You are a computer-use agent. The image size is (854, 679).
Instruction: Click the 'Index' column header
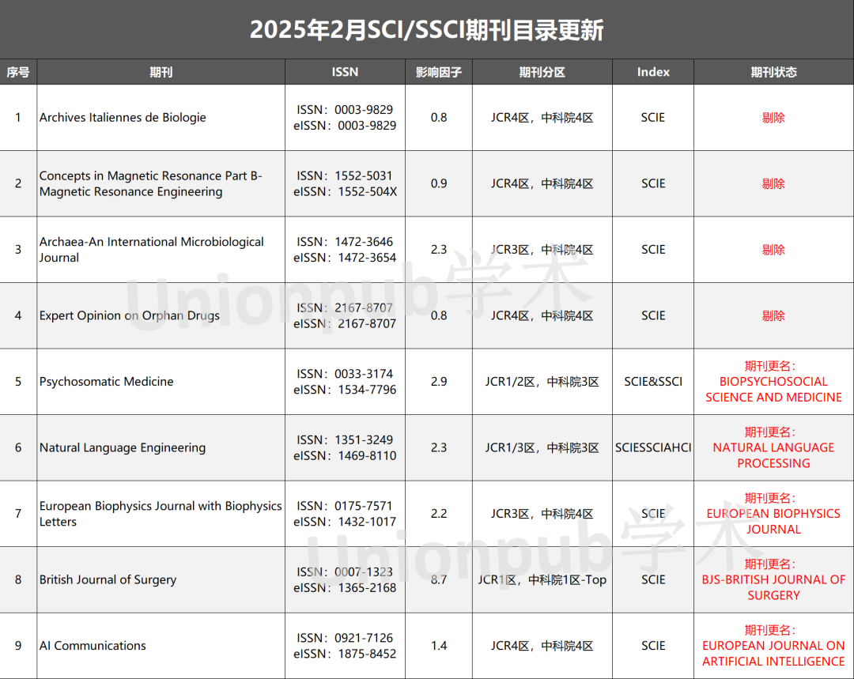coord(653,72)
